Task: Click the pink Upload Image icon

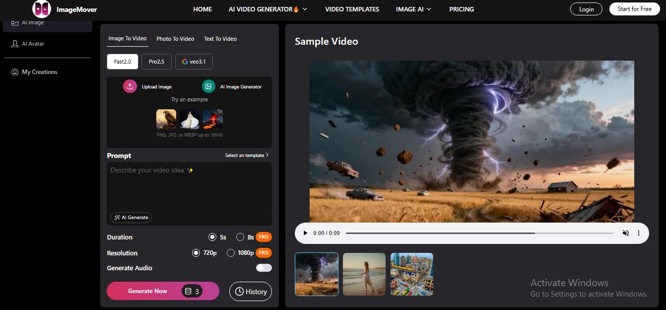Action: point(130,86)
